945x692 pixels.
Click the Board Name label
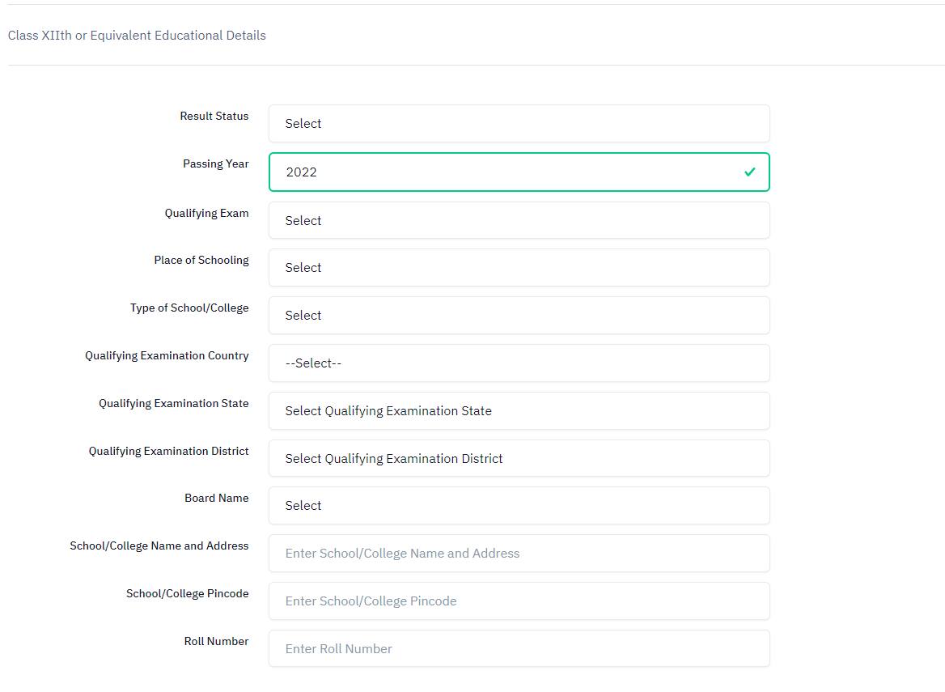tap(217, 498)
